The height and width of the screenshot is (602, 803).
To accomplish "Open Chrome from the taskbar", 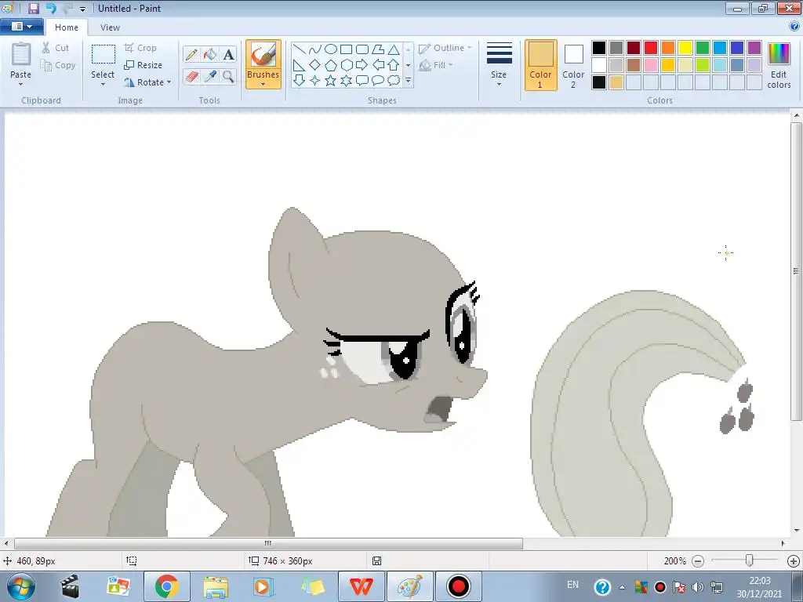I will pyautogui.click(x=167, y=586).
